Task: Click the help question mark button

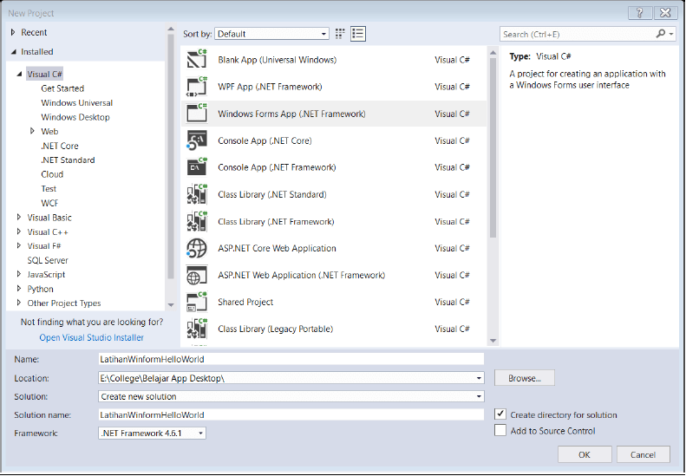Action: pyautogui.click(x=640, y=13)
